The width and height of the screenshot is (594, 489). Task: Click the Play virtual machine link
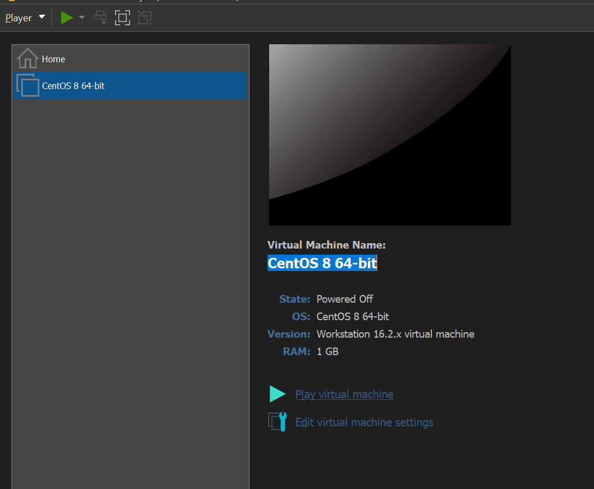tap(344, 394)
